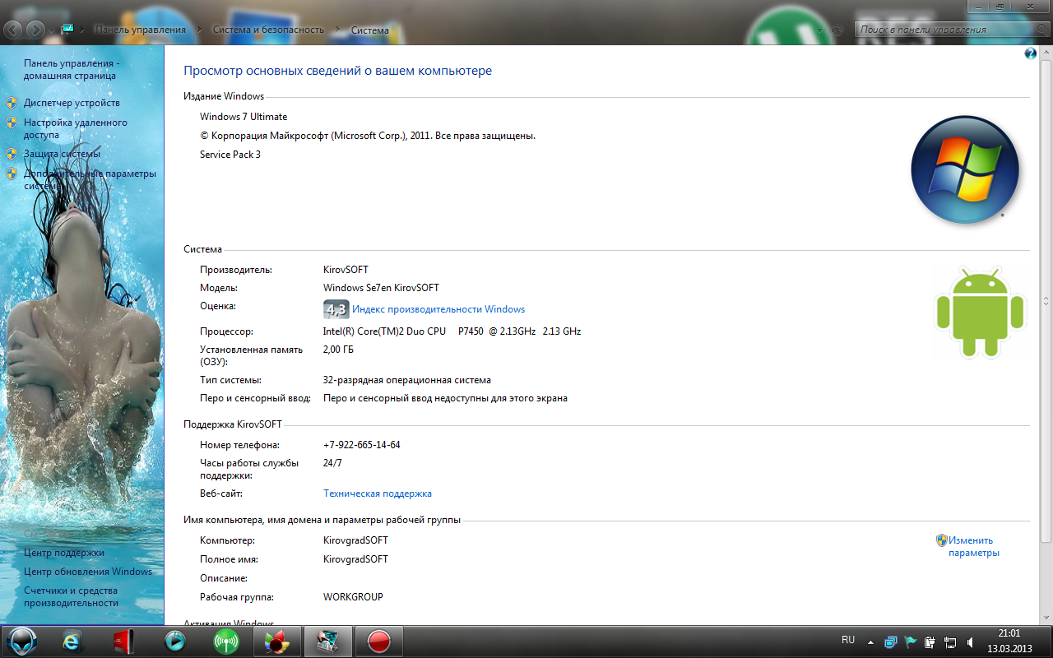The height and width of the screenshot is (658, 1053).
Task: Open Центр обновления Windows link
Action: pyautogui.click(x=88, y=572)
